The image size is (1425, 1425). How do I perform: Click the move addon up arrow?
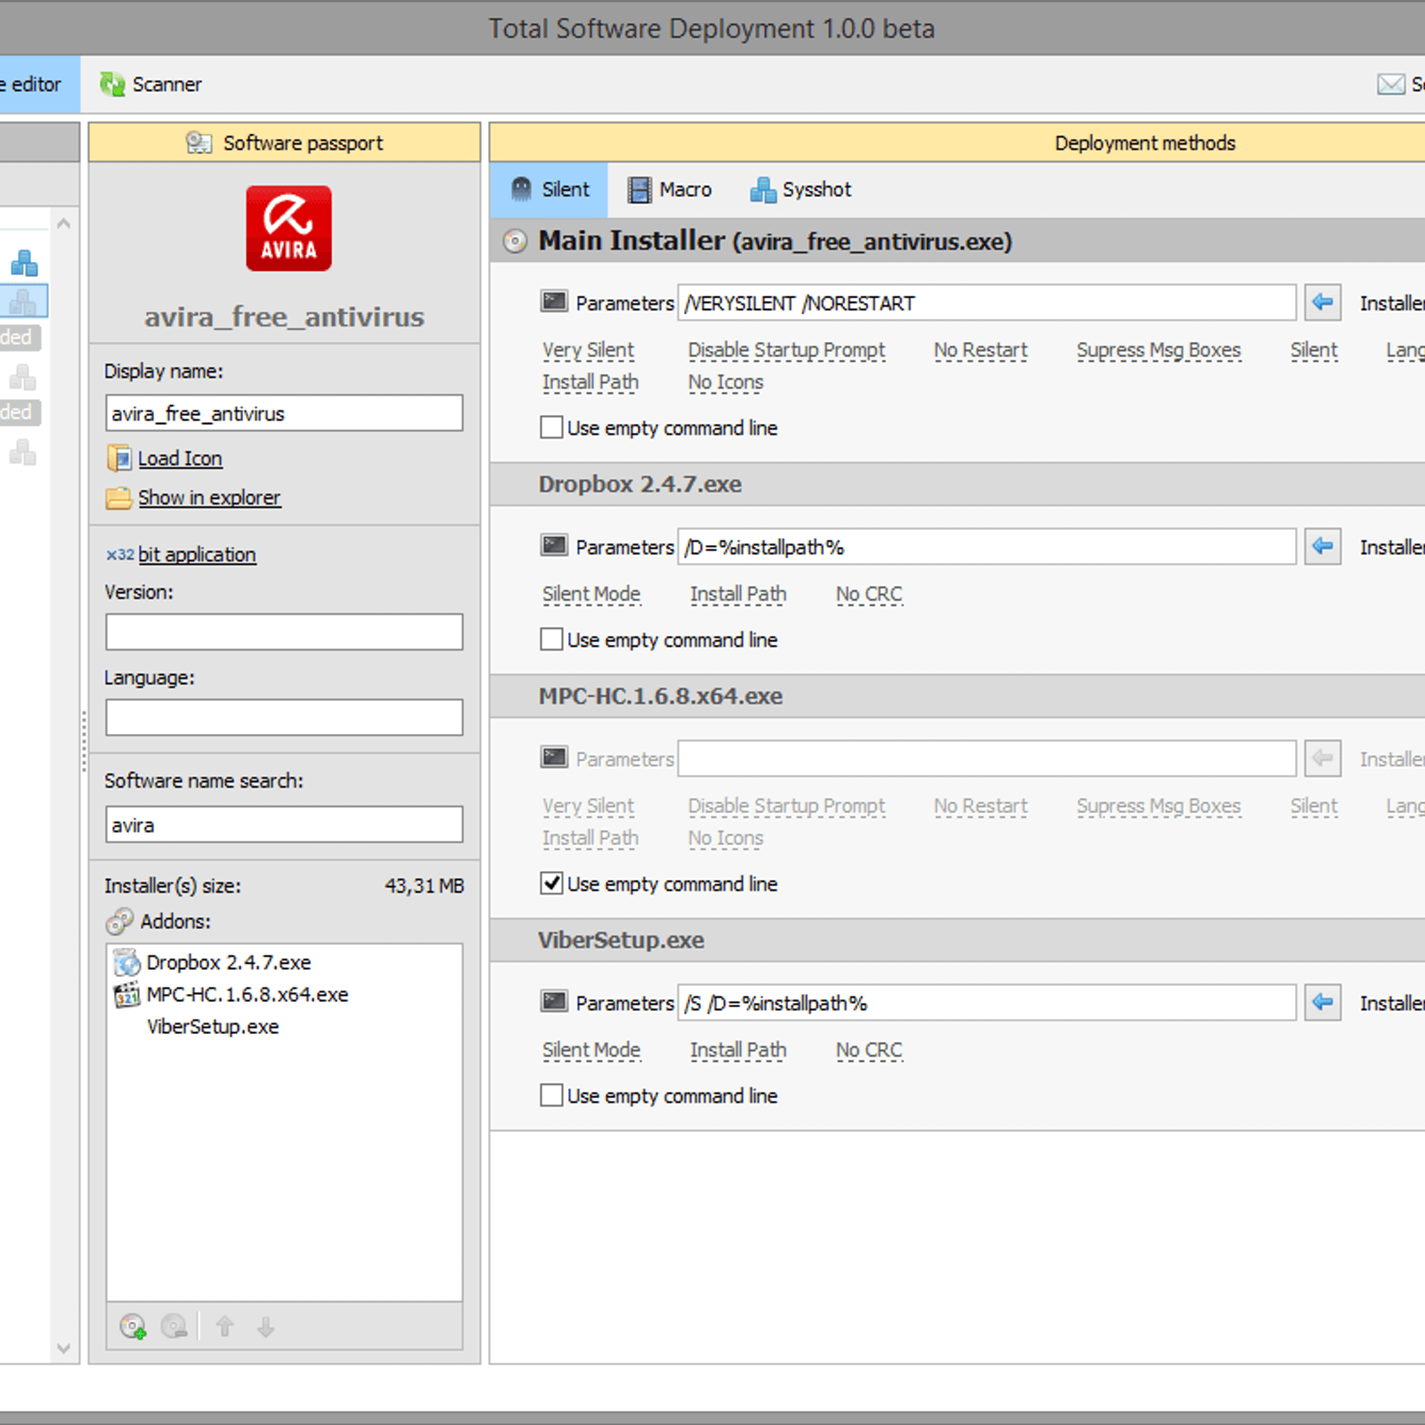click(224, 1327)
